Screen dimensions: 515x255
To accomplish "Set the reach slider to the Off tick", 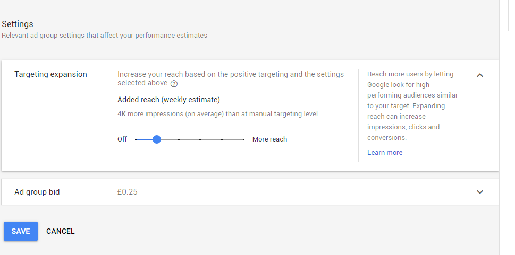I will pyautogui.click(x=136, y=139).
